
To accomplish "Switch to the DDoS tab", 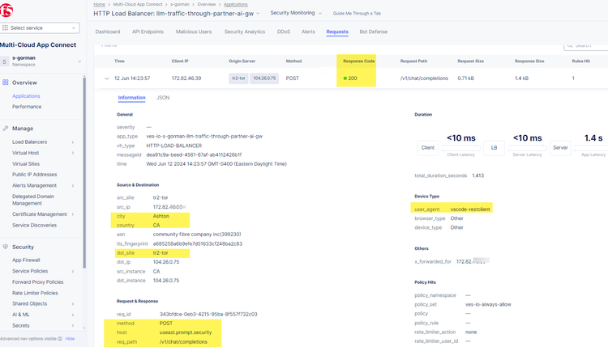I will tap(284, 32).
